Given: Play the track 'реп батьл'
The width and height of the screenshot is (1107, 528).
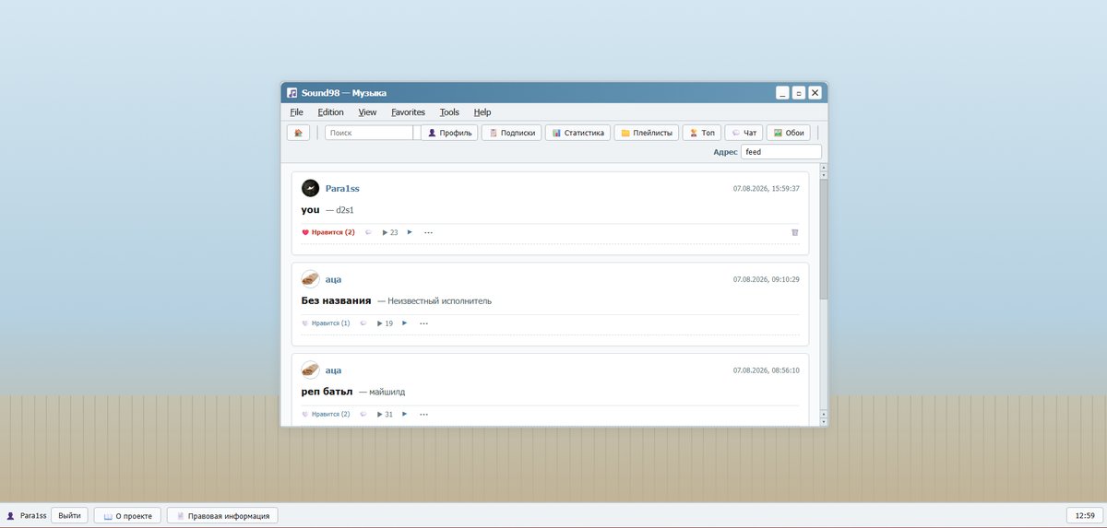Looking at the screenshot, I should pyautogui.click(x=405, y=415).
